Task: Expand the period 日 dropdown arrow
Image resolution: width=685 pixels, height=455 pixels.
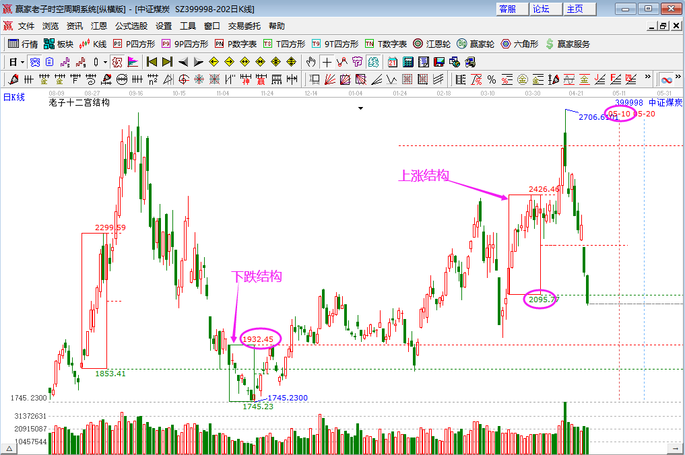Action: pos(22,63)
